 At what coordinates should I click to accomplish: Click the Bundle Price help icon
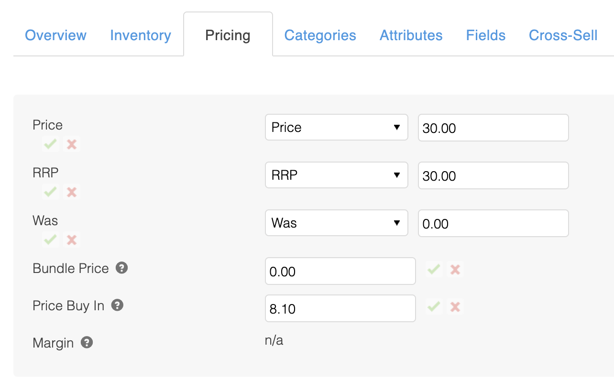(x=122, y=268)
